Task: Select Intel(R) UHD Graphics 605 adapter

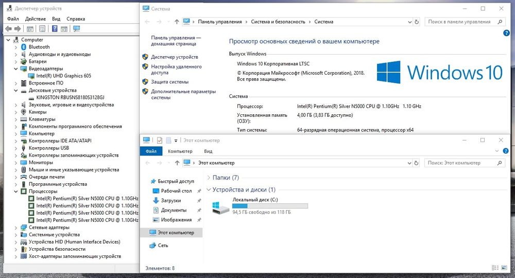Action: [64, 76]
